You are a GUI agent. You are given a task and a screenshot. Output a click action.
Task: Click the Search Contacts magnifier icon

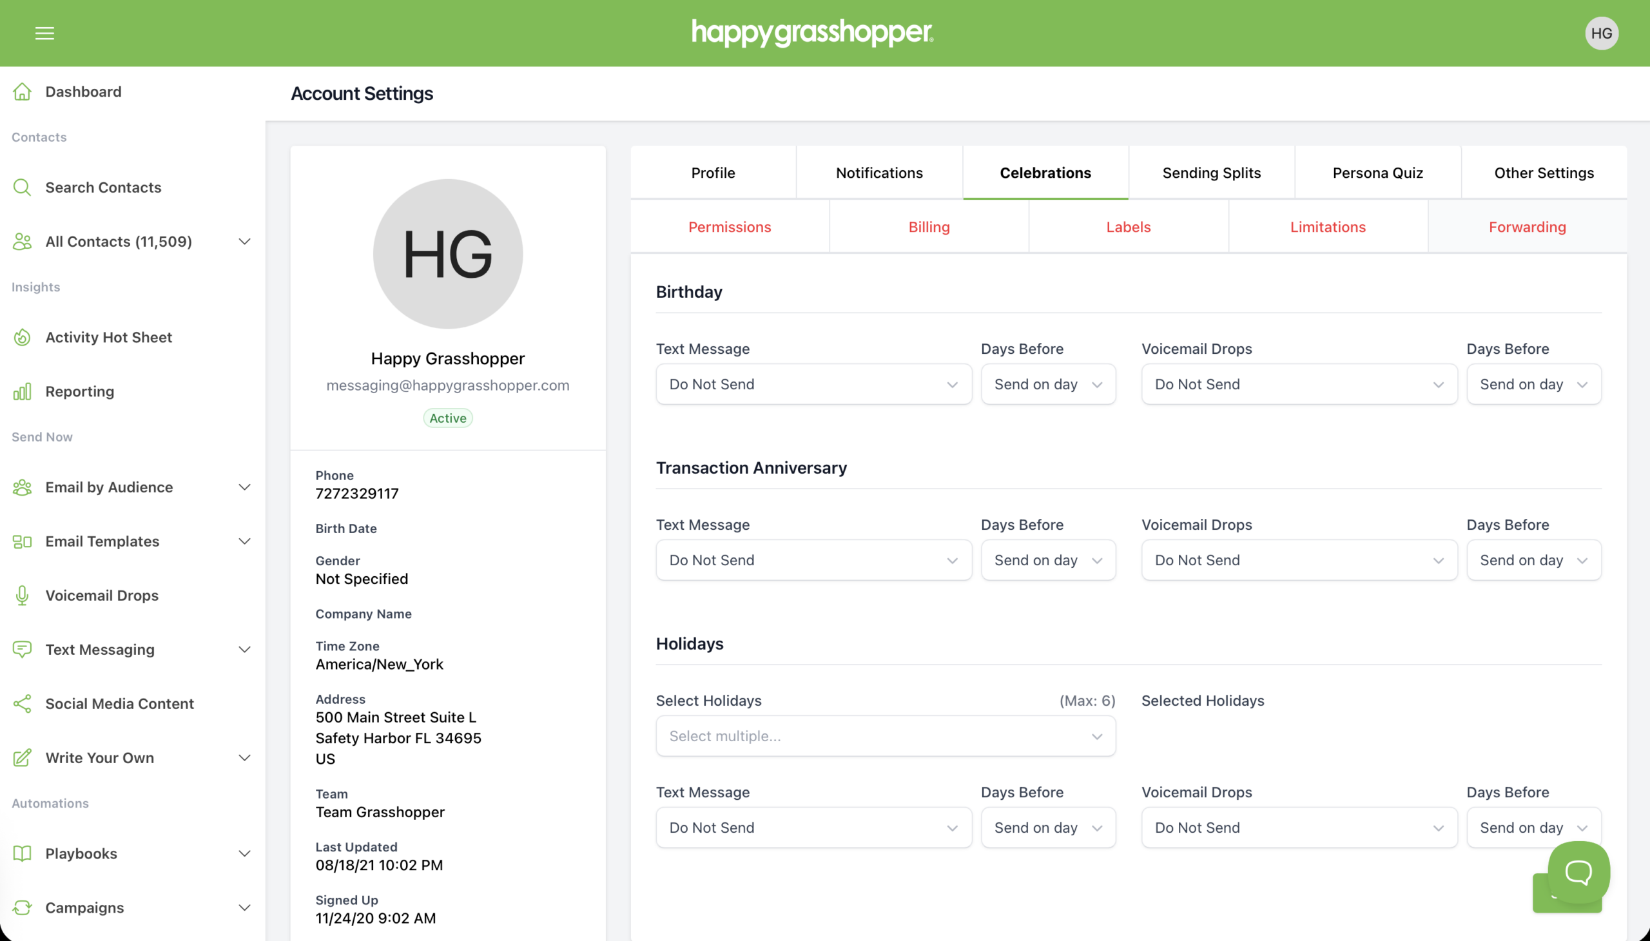22,188
